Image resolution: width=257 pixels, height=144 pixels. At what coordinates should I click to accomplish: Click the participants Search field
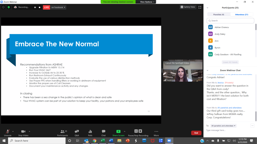pyautogui.click(x=230, y=21)
